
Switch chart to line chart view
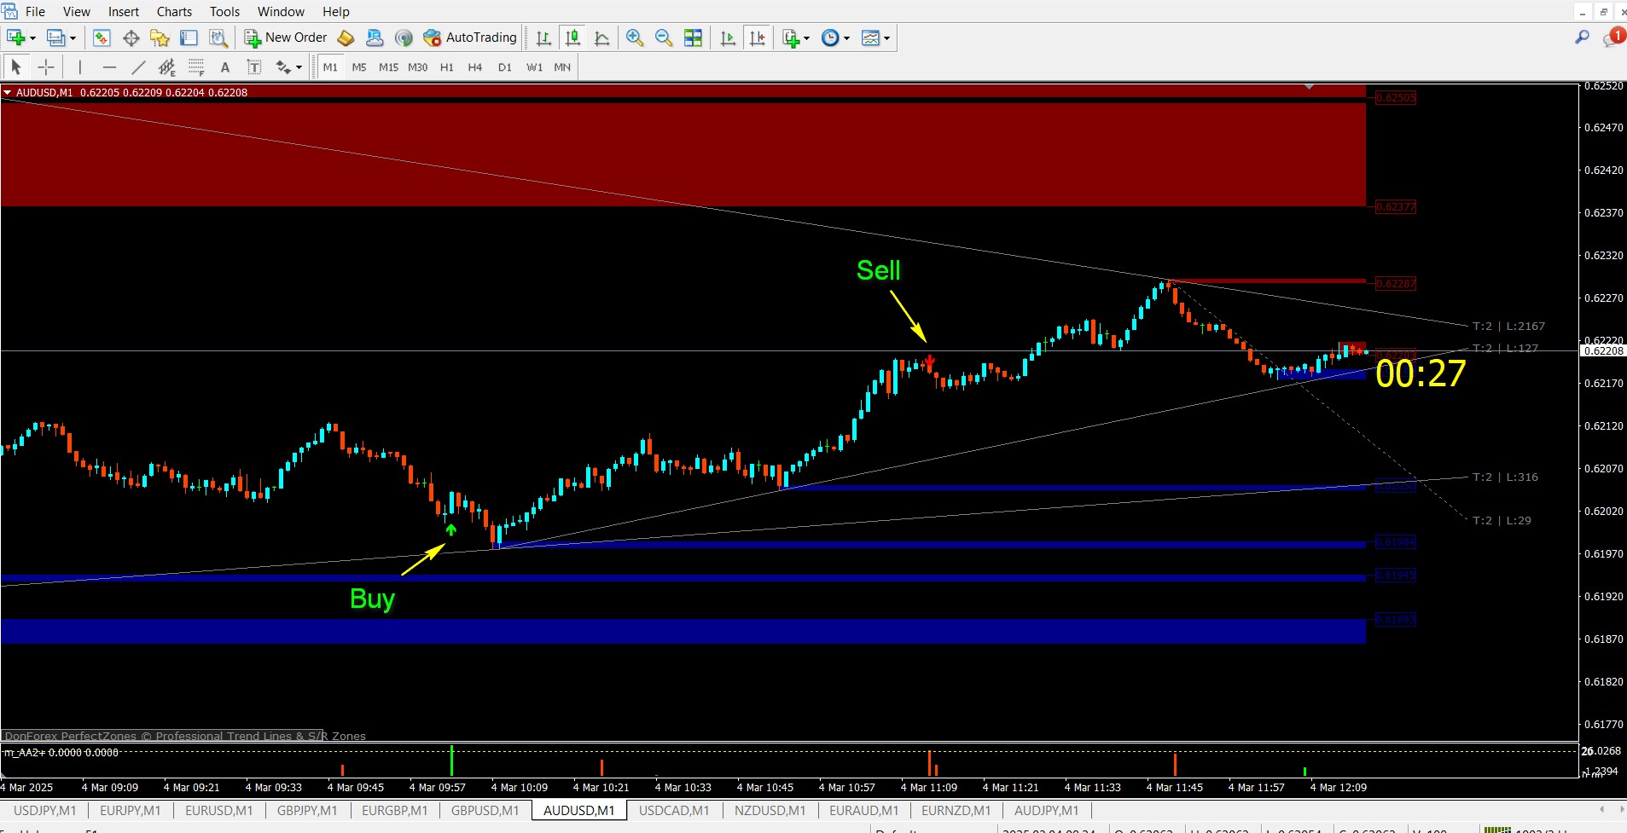[x=602, y=38]
